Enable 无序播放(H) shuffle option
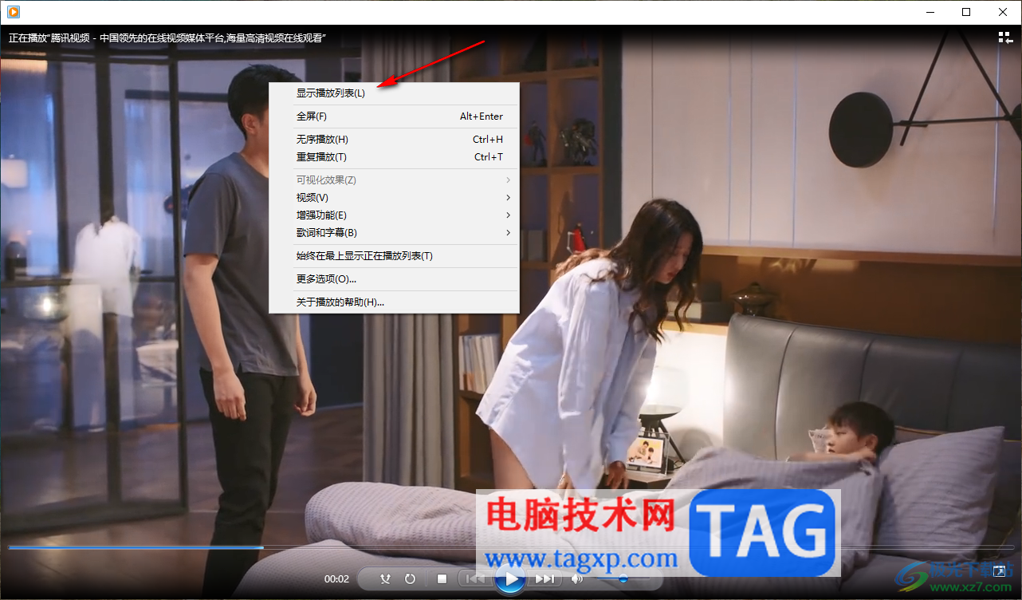The image size is (1022, 600). [394, 140]
